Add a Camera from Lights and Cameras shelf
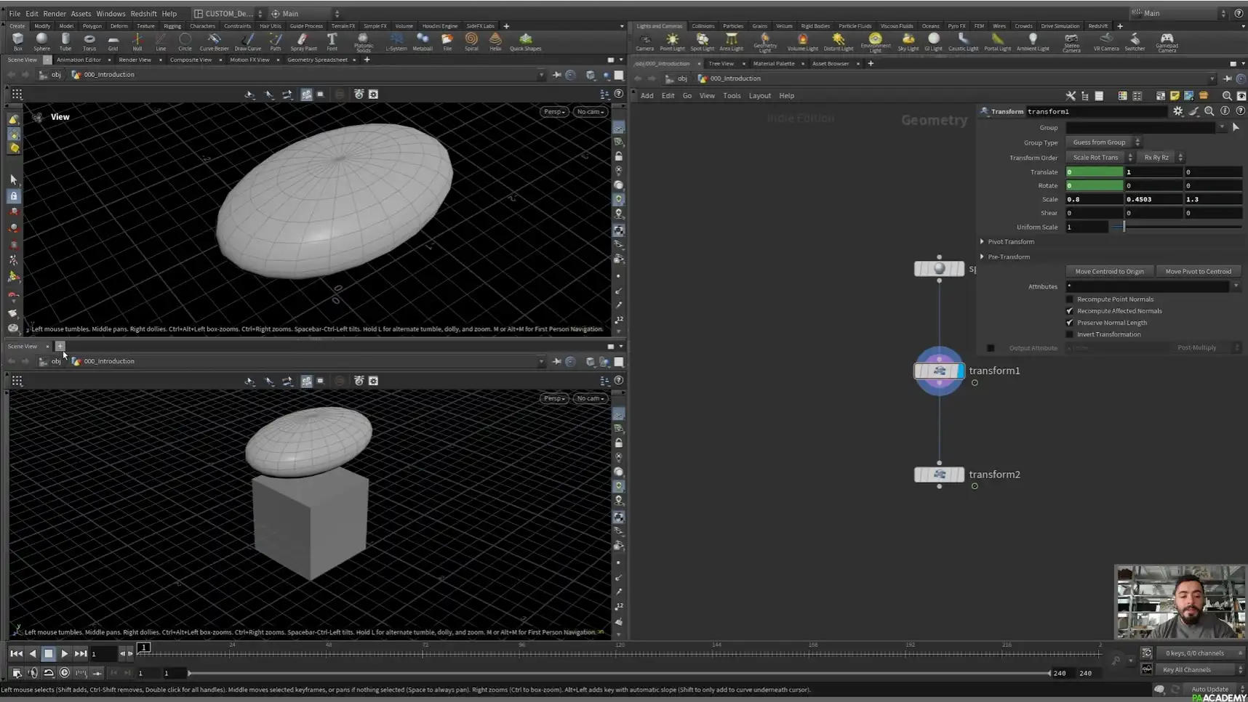This screenshot has height=702, width=1248. [645, 41]
